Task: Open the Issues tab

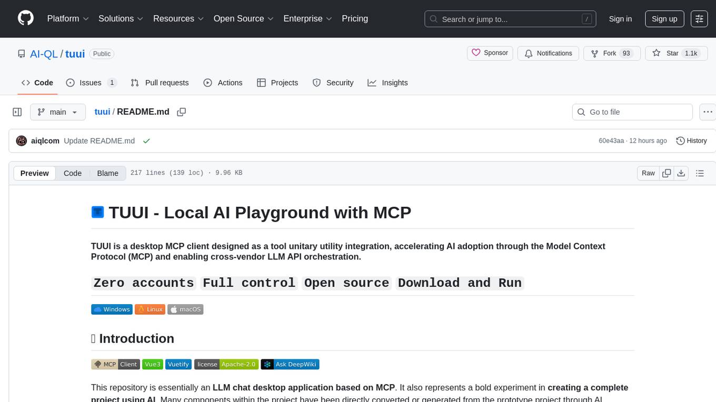Action: click(91, 83)
